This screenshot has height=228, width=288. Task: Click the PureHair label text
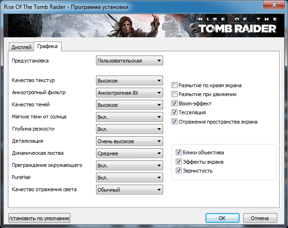(x=21, y=177)
